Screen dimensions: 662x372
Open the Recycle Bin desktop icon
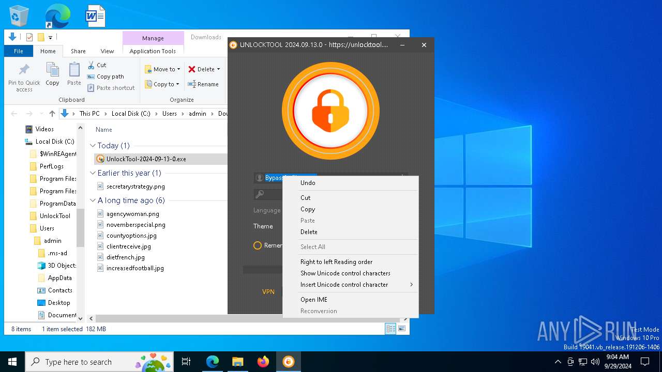point(20,16)
